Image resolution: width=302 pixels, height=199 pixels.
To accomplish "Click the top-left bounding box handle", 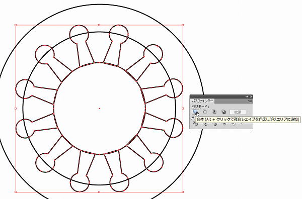I will 16,25.
